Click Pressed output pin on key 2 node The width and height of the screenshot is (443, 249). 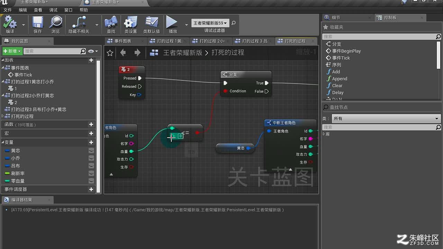140,78
